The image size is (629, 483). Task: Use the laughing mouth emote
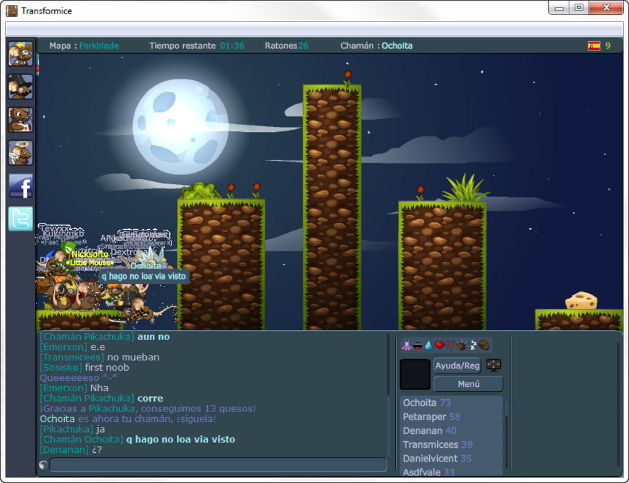[x=417, y=345]
